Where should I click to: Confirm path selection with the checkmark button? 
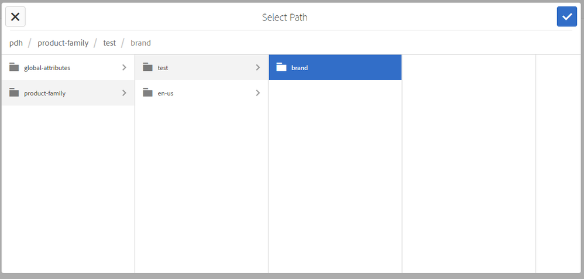tap(566, 17)
